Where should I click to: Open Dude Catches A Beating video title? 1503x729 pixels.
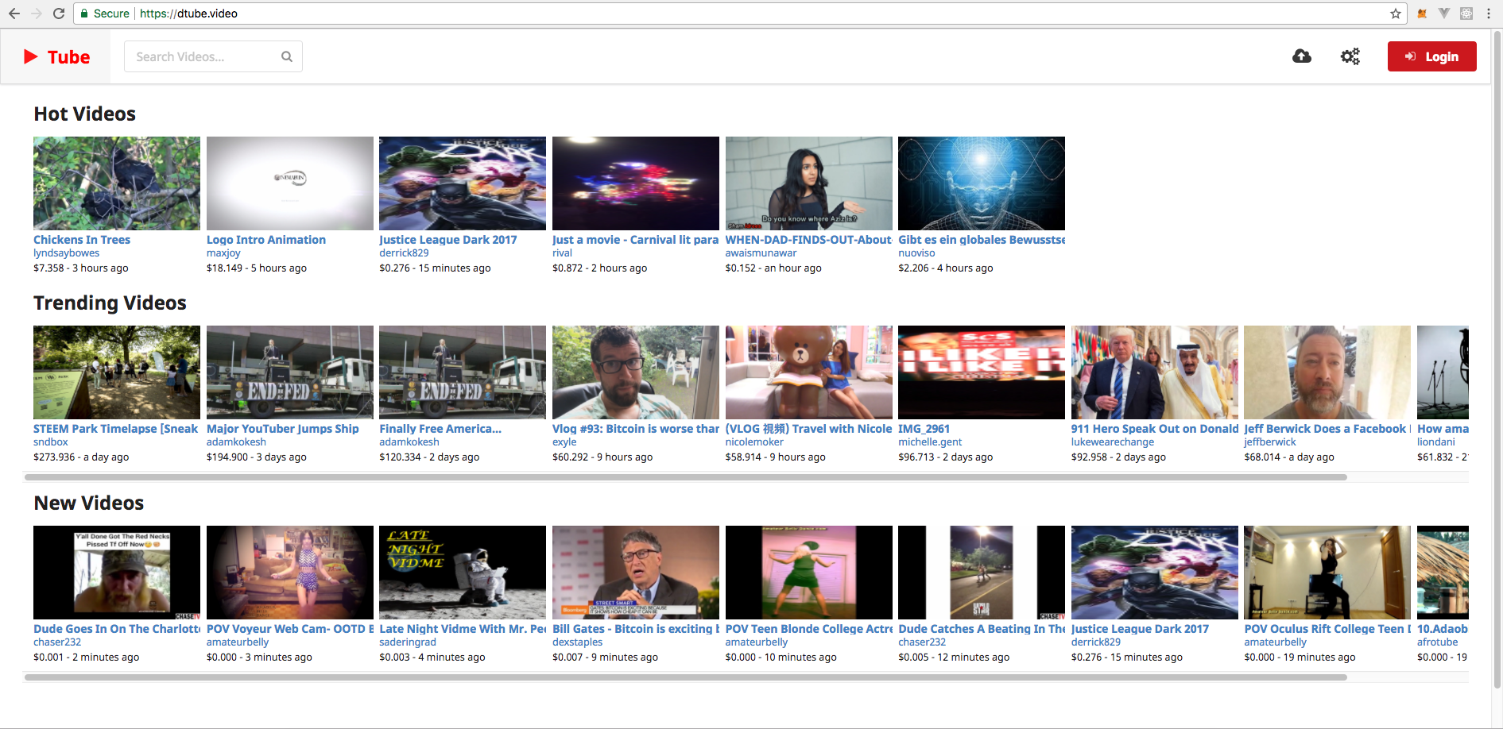[x=982, y=629]
